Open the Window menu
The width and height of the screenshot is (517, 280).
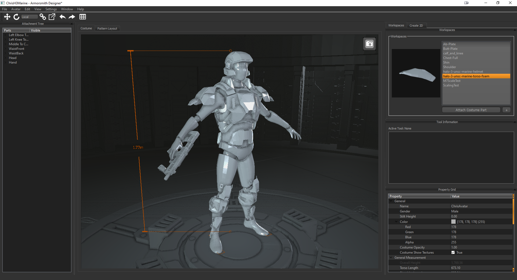[x=67, y=9]
